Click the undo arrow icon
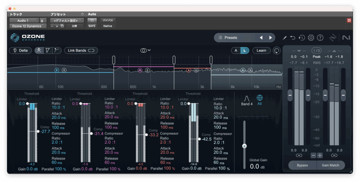 [293, 38]
